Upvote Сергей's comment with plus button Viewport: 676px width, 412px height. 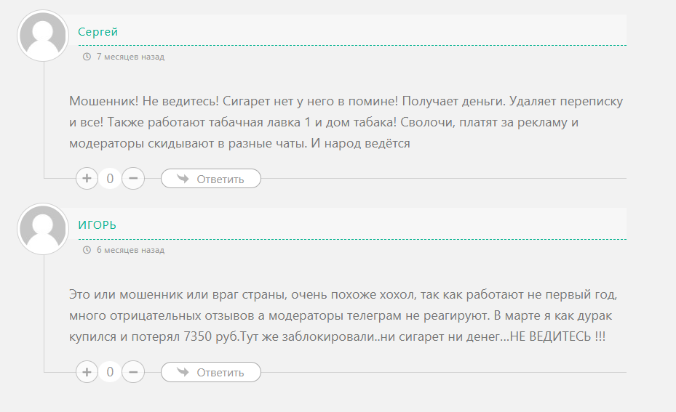(x=87, y=178)
